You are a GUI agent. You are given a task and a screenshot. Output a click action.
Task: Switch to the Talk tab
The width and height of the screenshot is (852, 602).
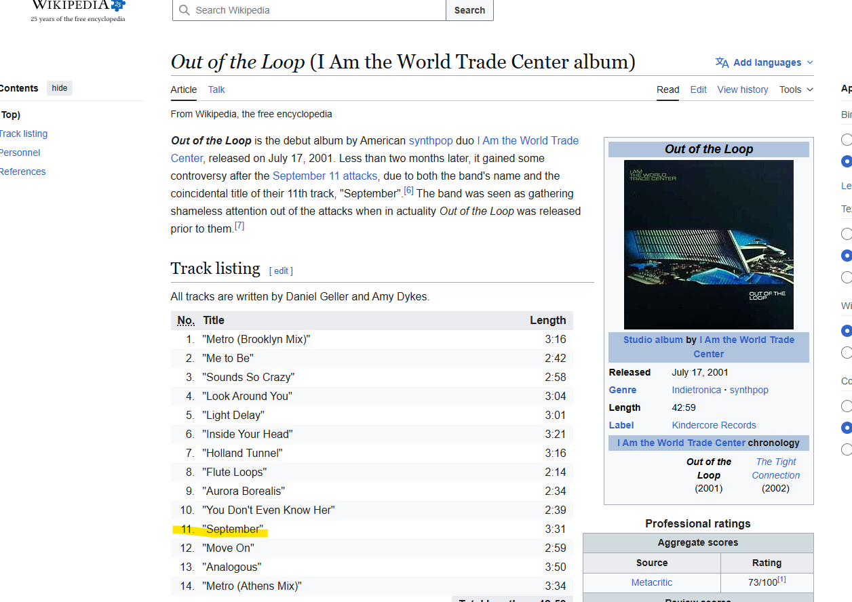click(x=216, y=89)
